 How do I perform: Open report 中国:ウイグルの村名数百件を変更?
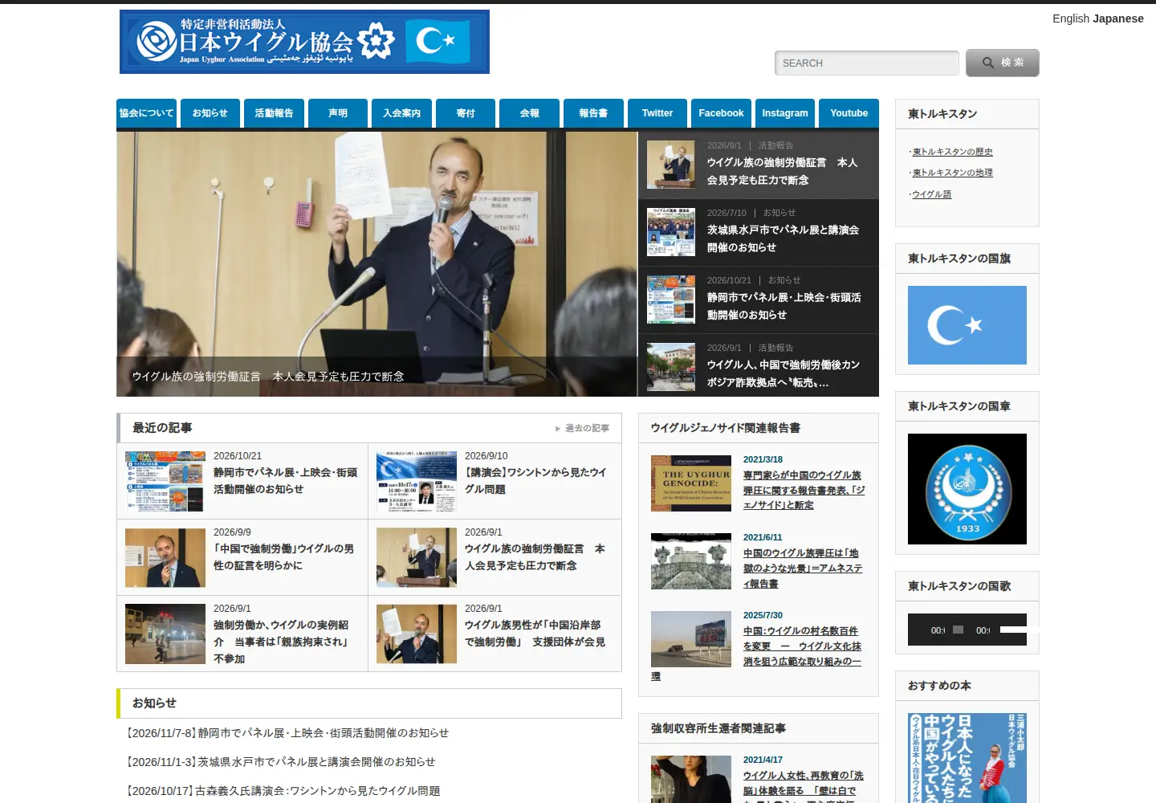802,646
